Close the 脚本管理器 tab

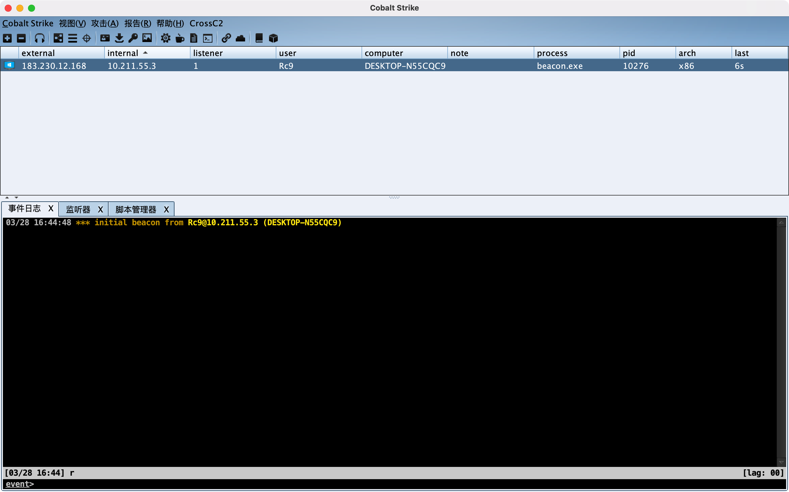pyautogui.click(x=166, y=210)
